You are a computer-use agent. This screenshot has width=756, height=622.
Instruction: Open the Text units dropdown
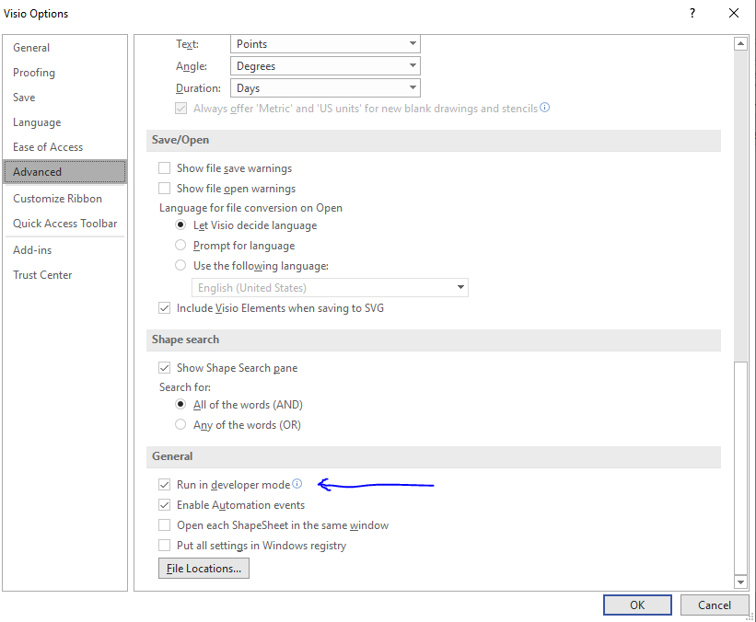(x=325, y=44)
